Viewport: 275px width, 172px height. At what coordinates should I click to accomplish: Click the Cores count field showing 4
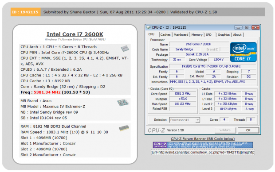pyautogui.click(x=224, y=119)
